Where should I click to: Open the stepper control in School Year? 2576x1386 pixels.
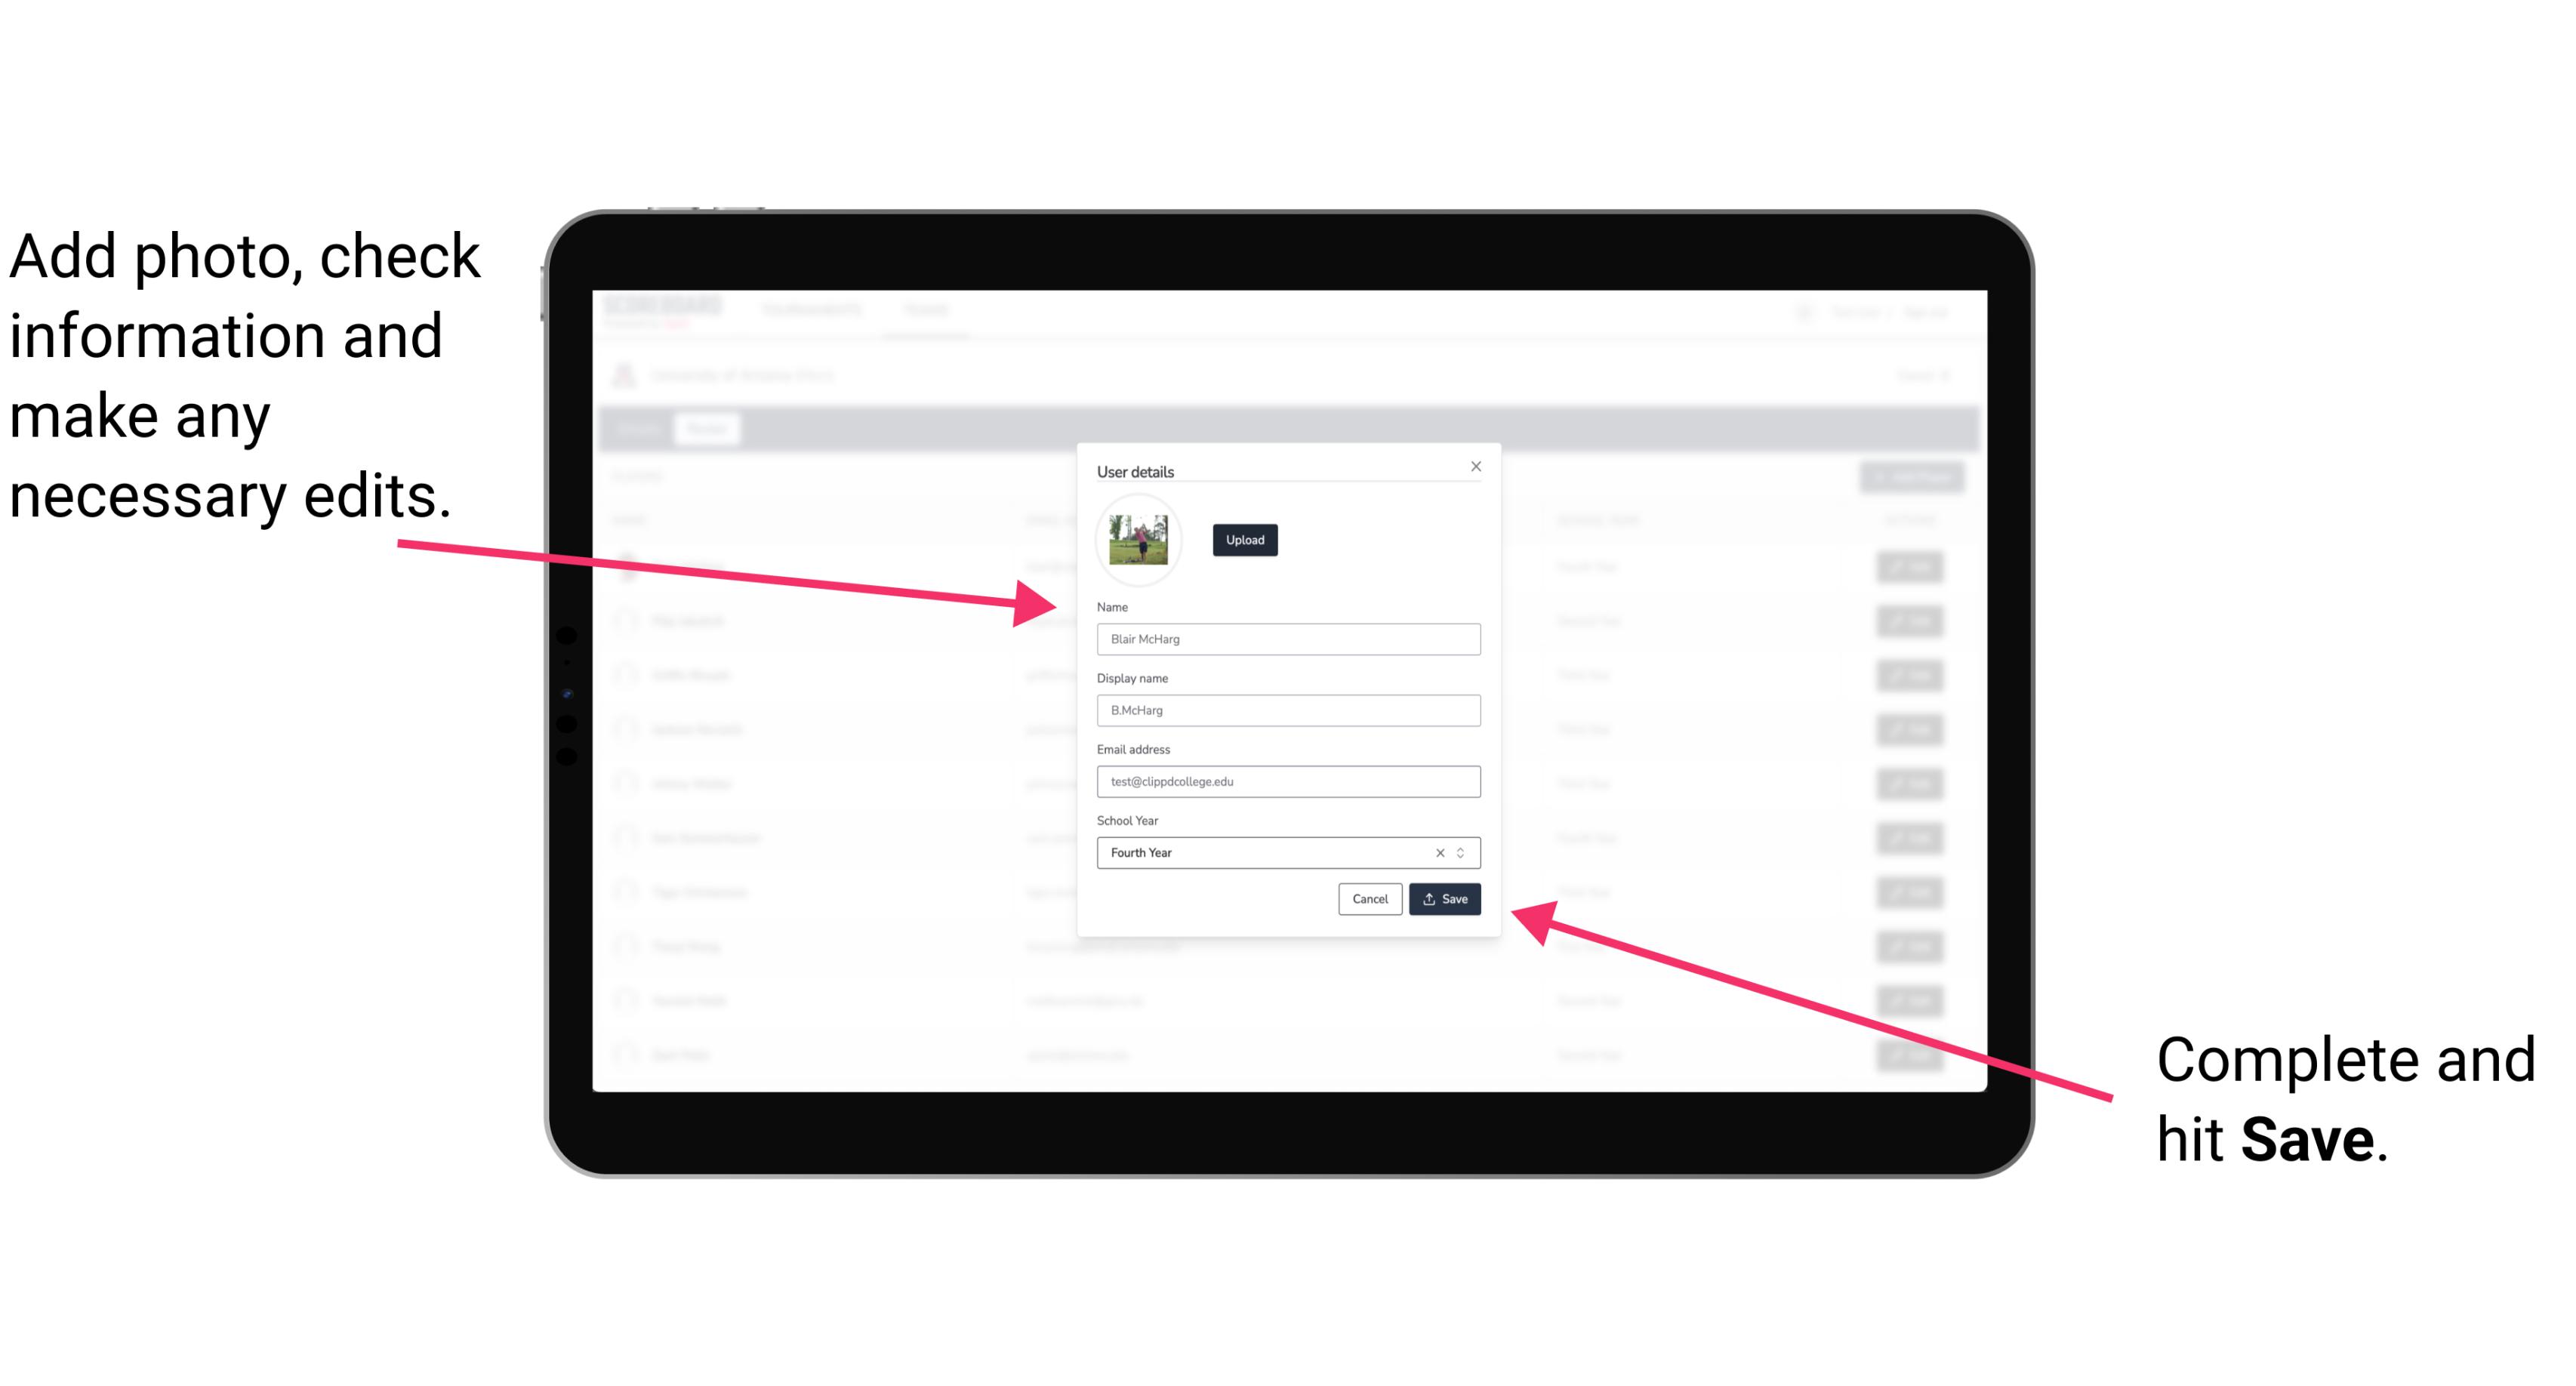[x=1463, y=852]
